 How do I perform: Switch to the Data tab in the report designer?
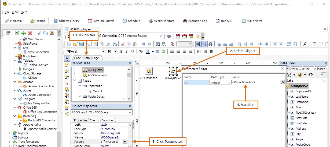pyautogui.click(x=86, y=58)
